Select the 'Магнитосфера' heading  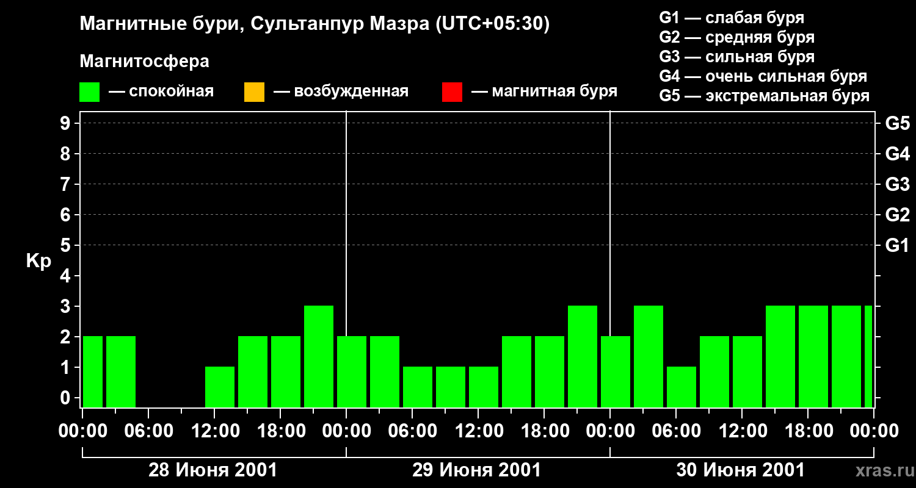point(145,62)
